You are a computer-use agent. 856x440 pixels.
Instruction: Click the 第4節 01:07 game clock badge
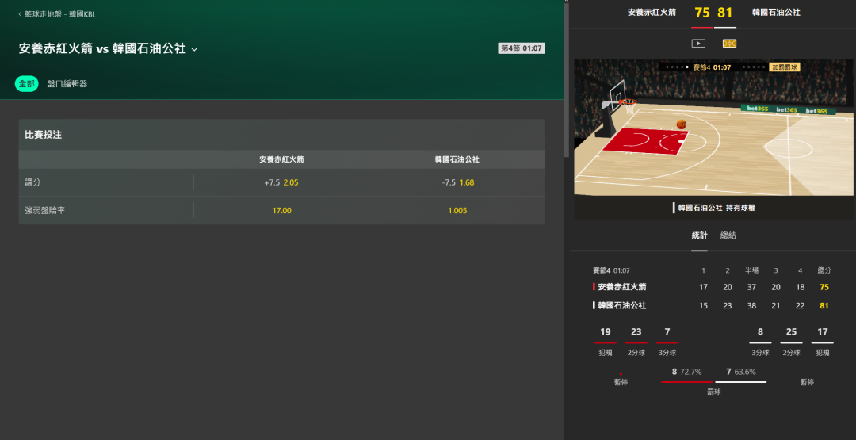[521, 48]
